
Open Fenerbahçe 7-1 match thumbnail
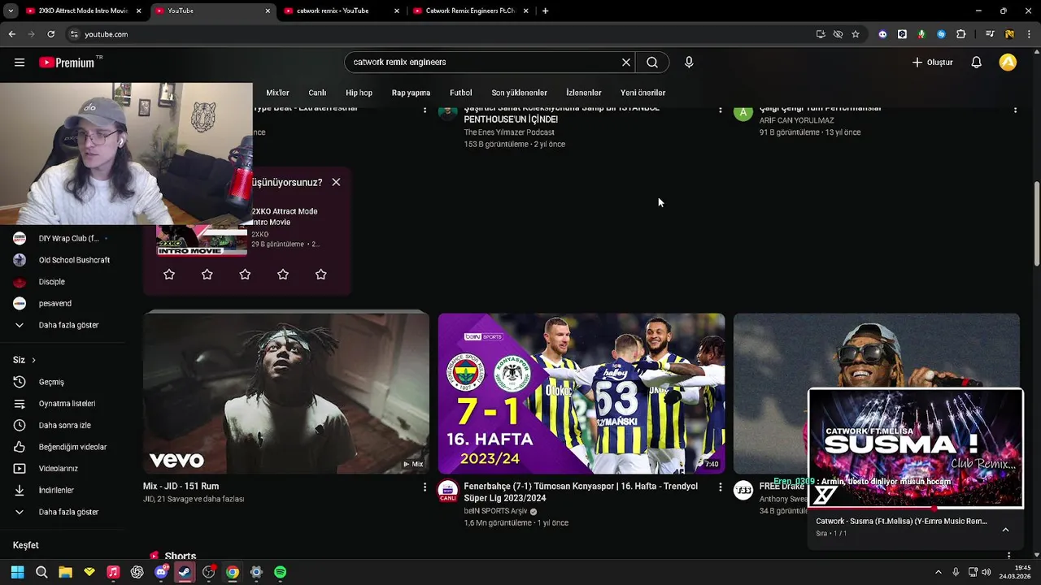(x=581, y=393)
